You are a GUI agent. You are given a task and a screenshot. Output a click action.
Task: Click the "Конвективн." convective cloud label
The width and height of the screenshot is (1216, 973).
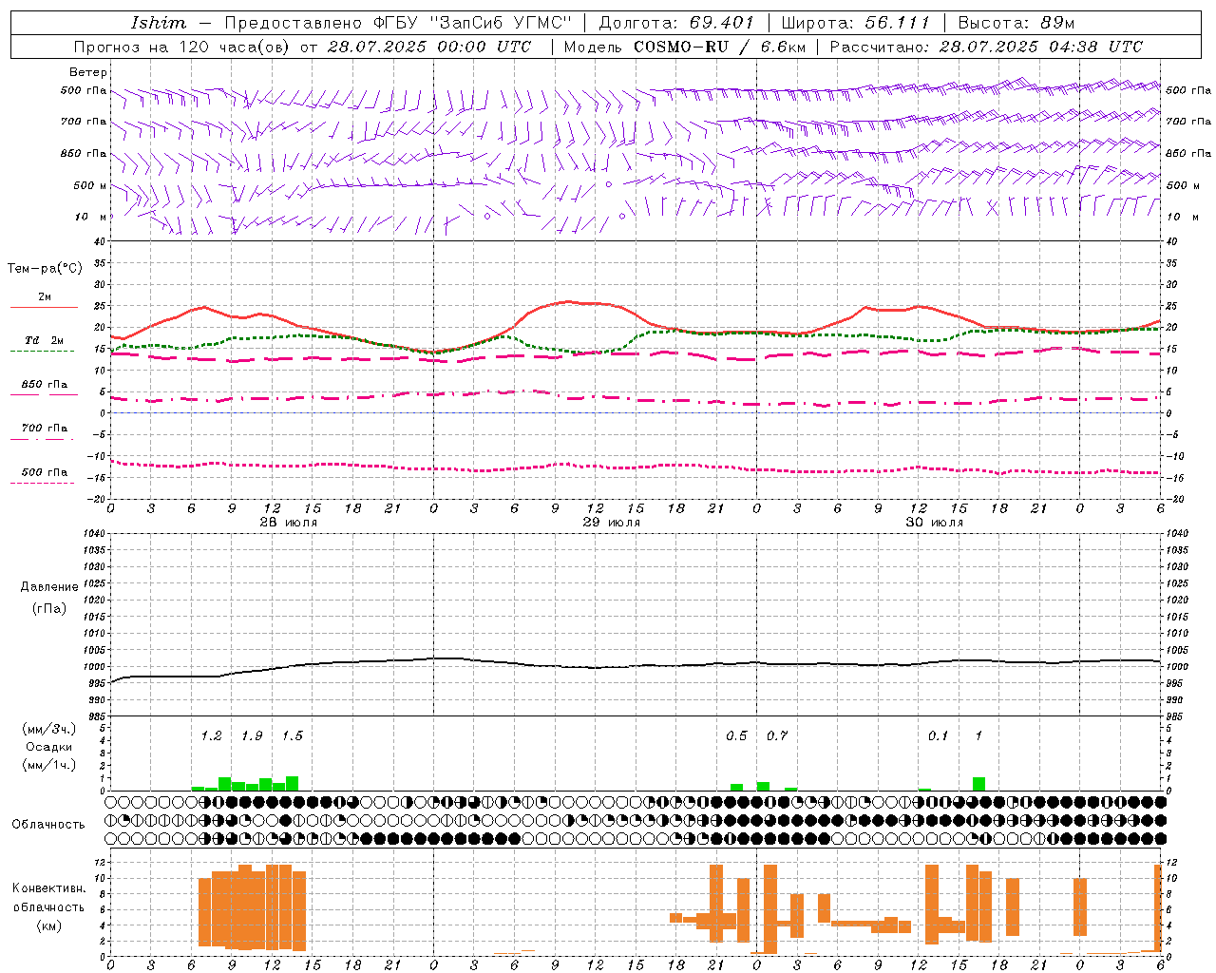pyautogui.click(x=49, y=888)
